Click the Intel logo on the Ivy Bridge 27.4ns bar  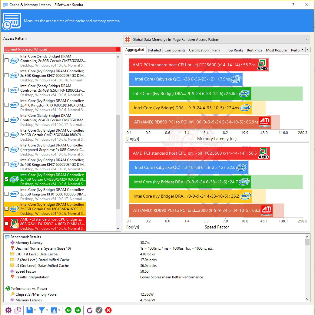(245, 108)
